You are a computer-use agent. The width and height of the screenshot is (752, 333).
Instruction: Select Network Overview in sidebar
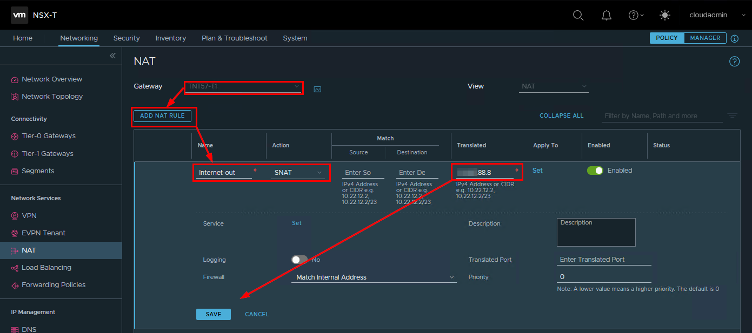52,79
